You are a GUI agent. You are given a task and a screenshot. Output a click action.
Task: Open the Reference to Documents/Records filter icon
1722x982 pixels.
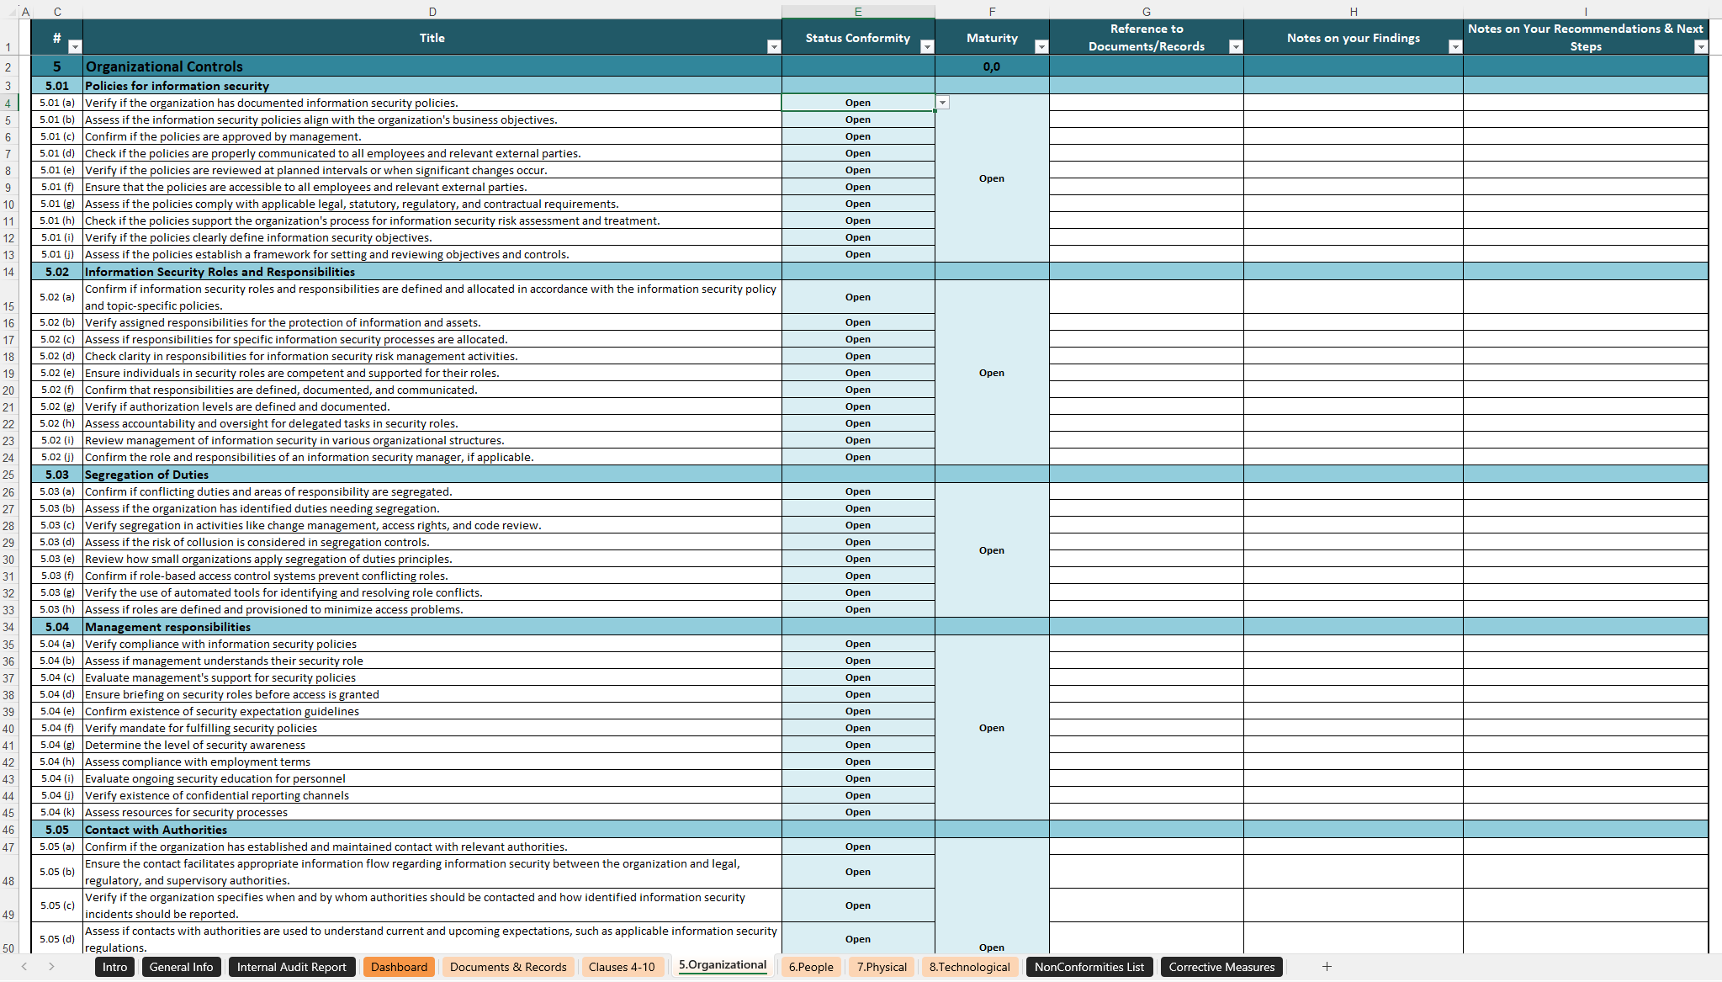click(1234, 47)
